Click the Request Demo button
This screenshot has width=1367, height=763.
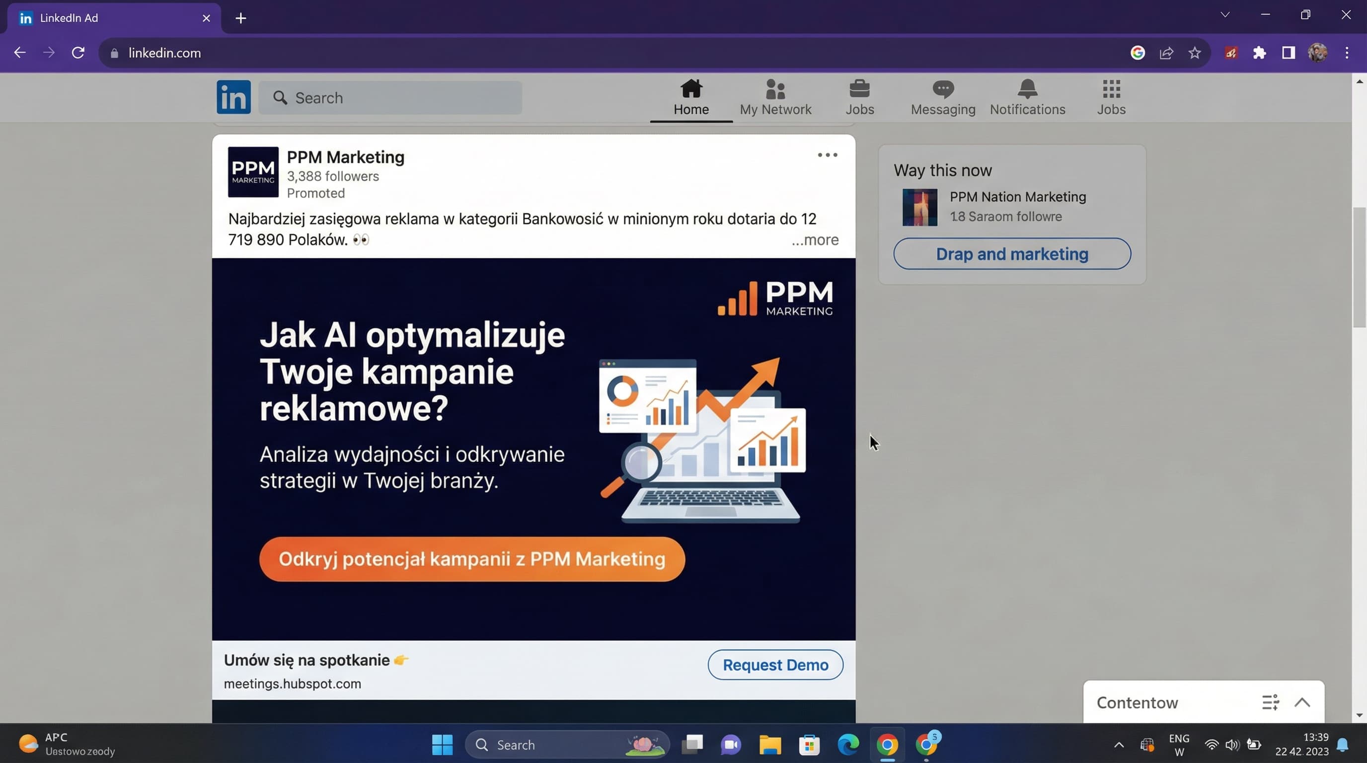coord(775,665)
